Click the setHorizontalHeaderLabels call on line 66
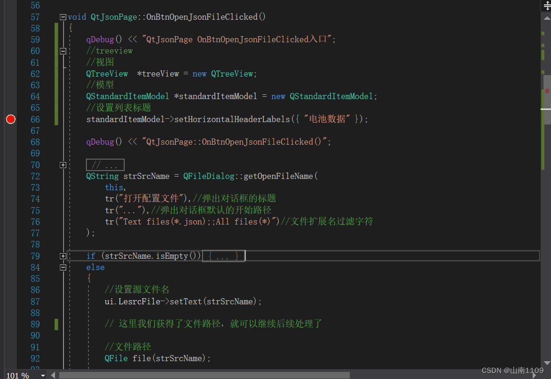 point(232,119)
